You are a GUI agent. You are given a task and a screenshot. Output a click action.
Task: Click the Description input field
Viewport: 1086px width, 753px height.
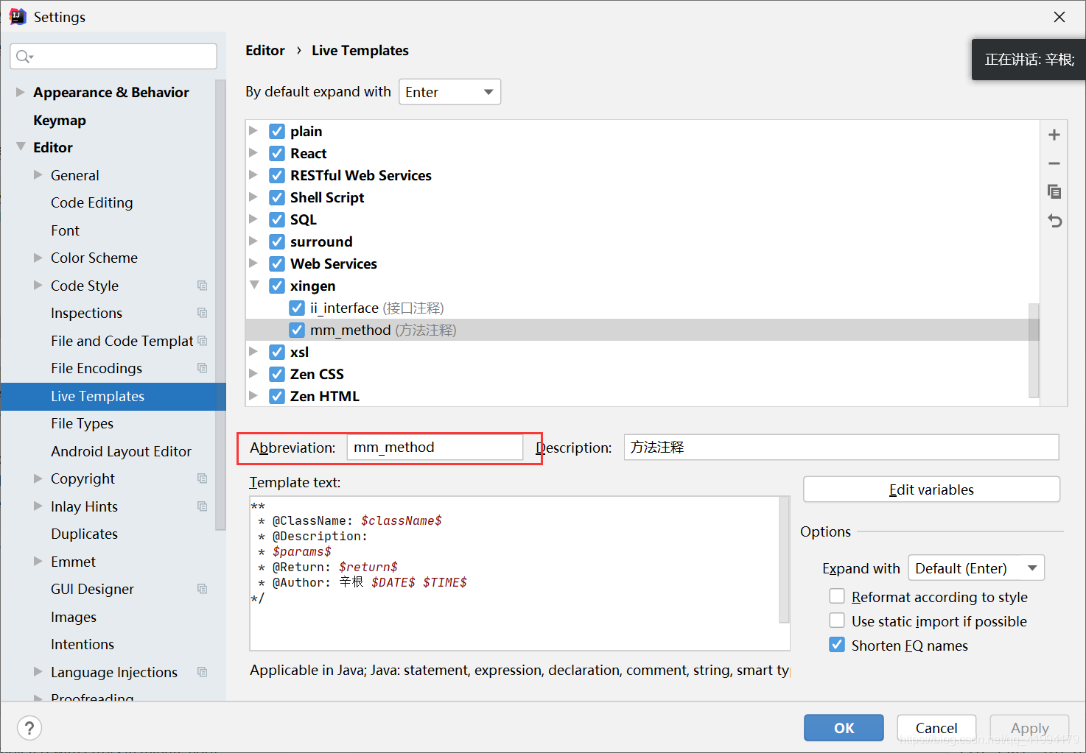coord(841,448)
